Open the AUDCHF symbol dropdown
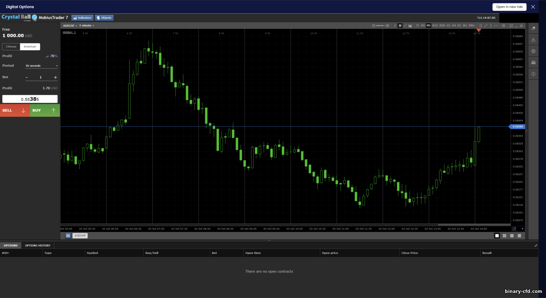The image size is (546, 298). [x=70, y=25]
